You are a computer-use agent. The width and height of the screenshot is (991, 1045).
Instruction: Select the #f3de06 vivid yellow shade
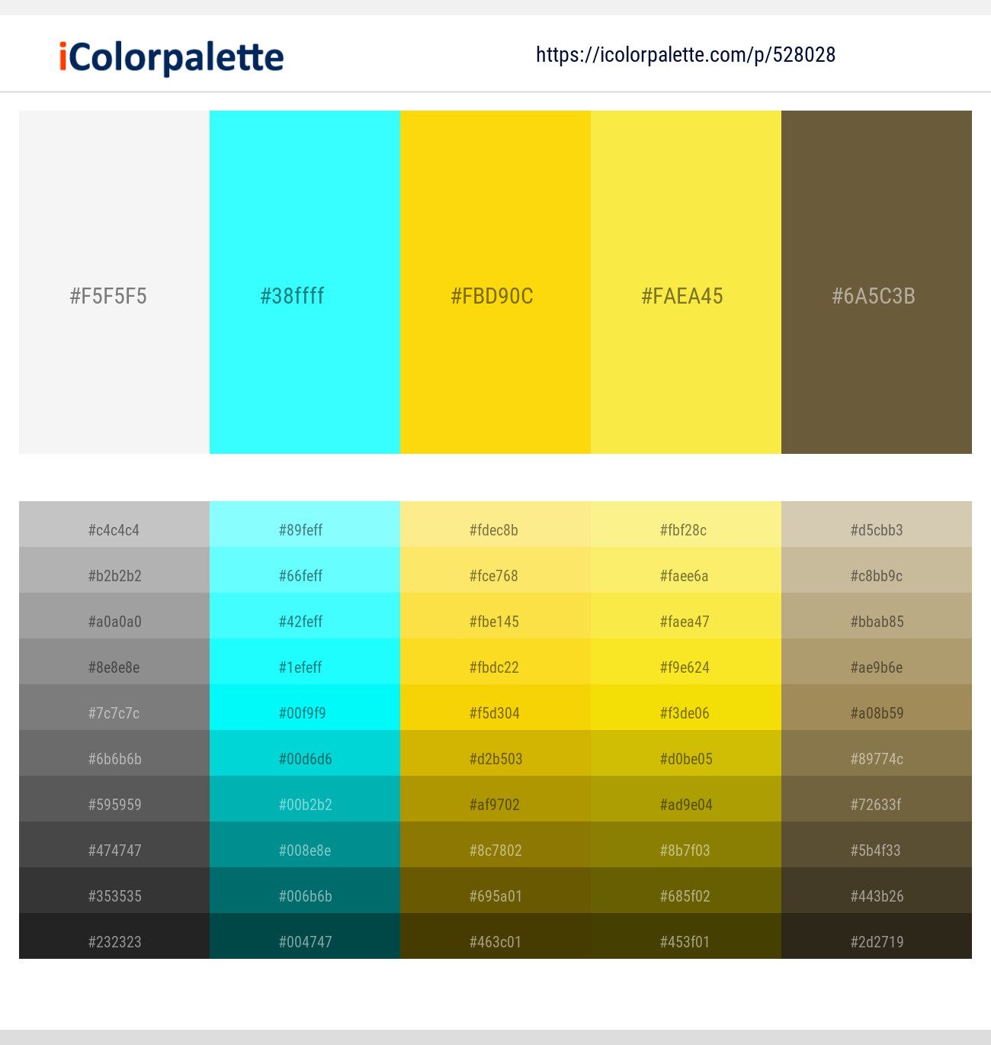click(685, 712)
